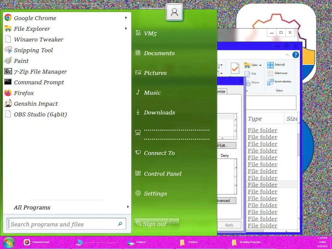This screenshot has width=332, height=249.
Task: Sort by the Size column header
Action: pos(291,119)
